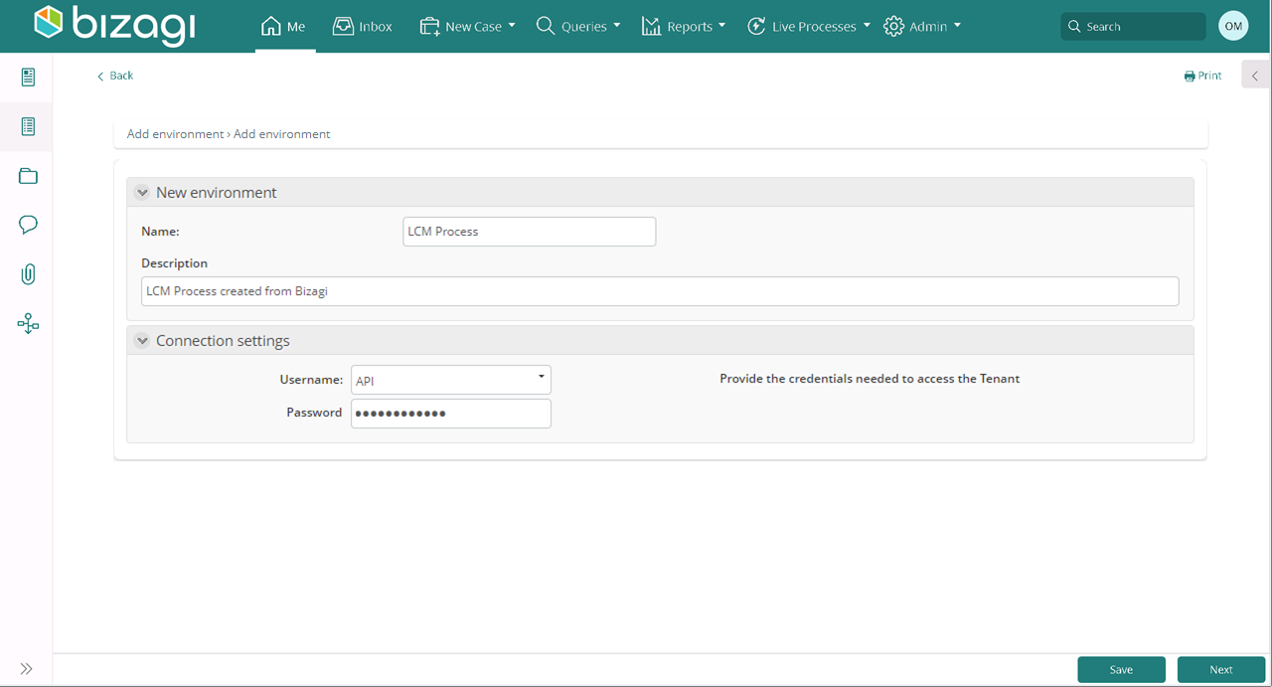Open the comments speech bubble icon
This screenshot has width=1272, height=687.
(x=28, y=225)
